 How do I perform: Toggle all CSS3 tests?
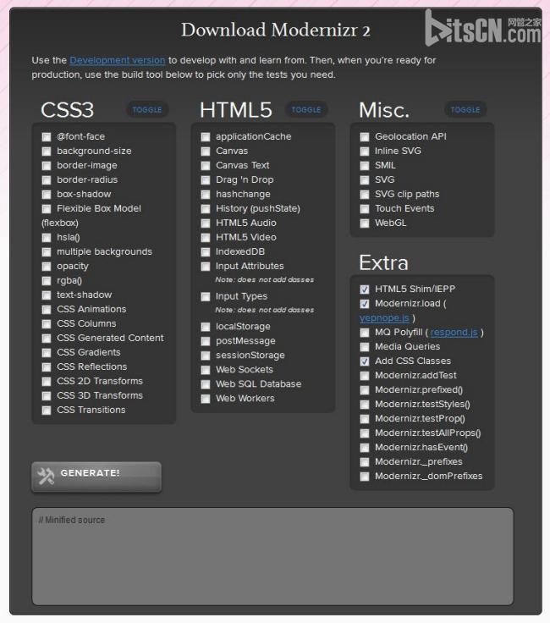147,109
